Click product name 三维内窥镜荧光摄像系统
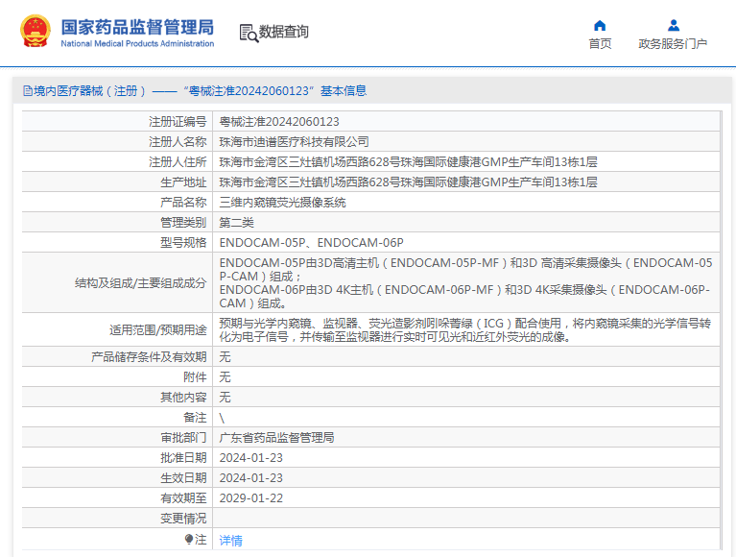The width and height of the screenshot is (736, 557). point(282,203)
